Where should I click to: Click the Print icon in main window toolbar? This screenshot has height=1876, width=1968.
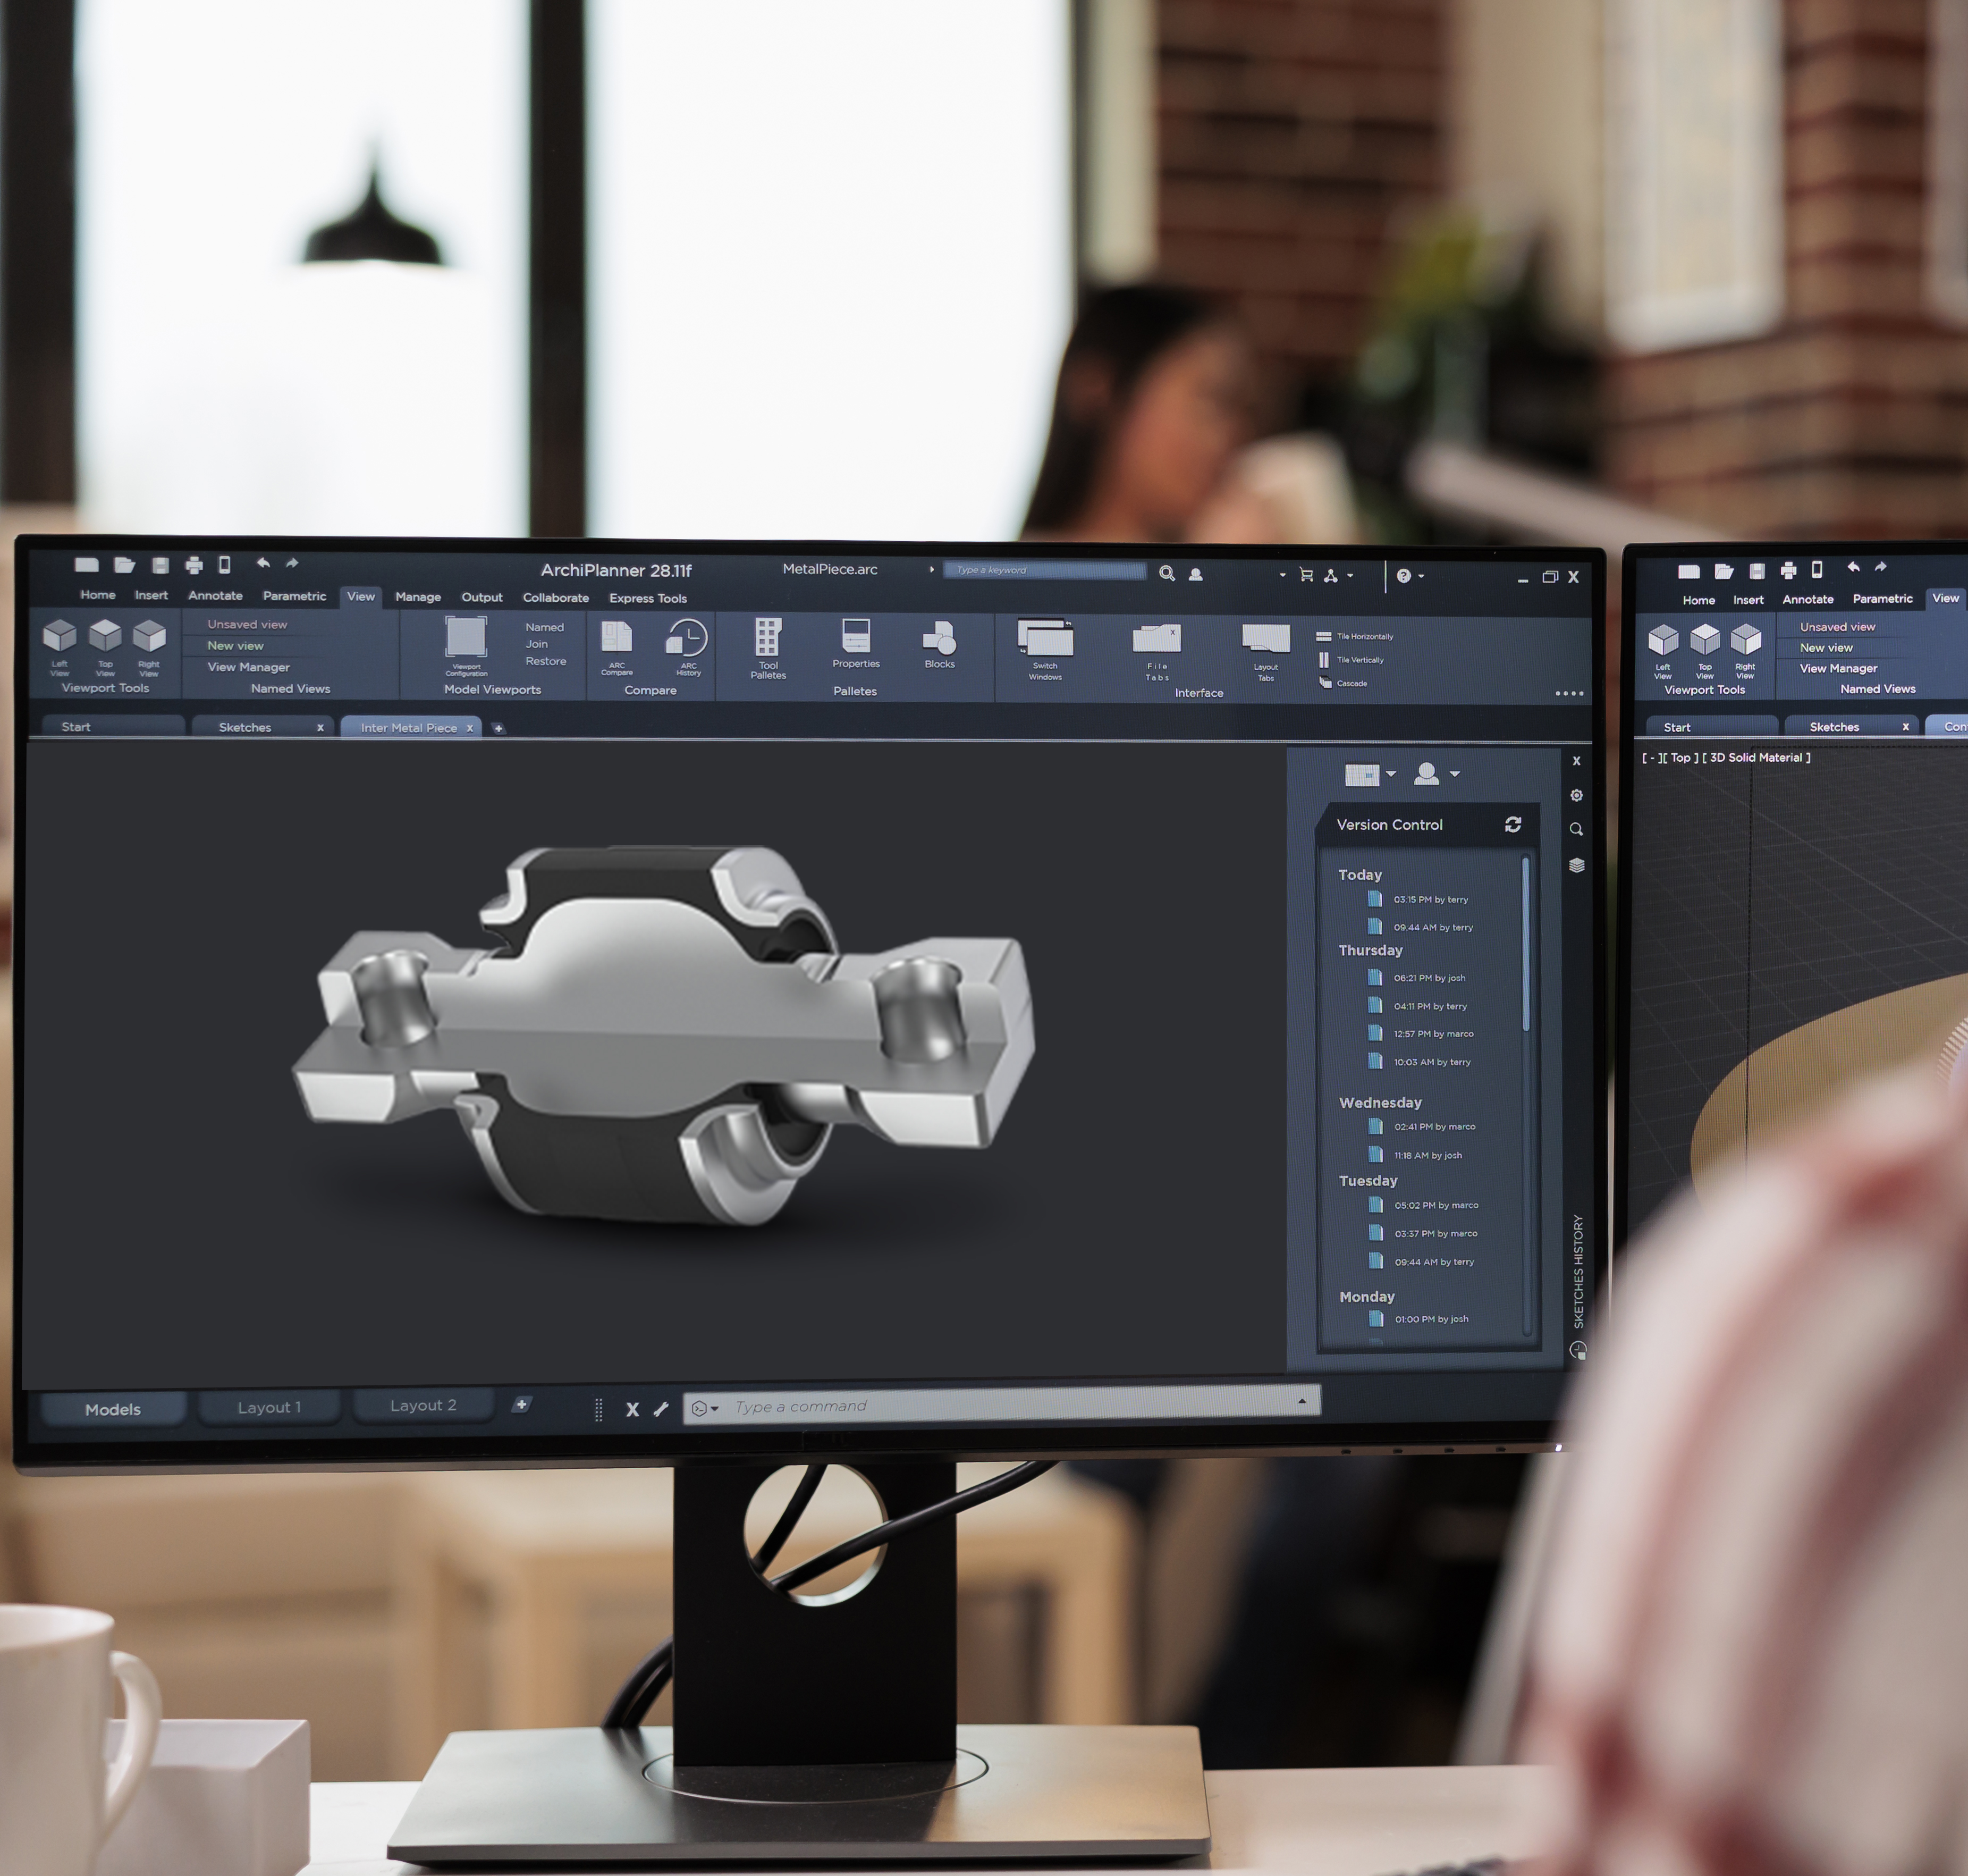[x=194, y=565]
